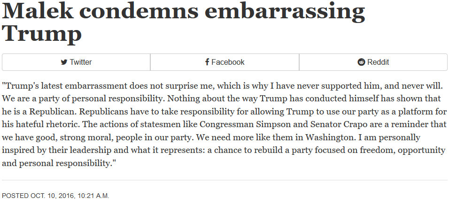Click the time '10:21 A.M.' in the post date
449x205 pixels.
click(x=93, y=196)
